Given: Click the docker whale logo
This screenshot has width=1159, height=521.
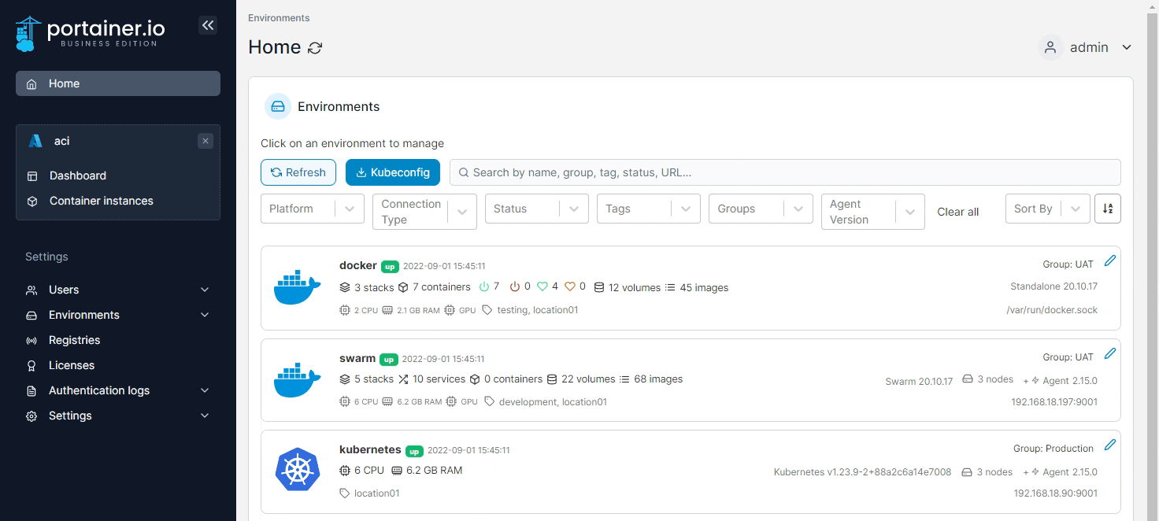Looking at the screenshot, I should point(297,287).
